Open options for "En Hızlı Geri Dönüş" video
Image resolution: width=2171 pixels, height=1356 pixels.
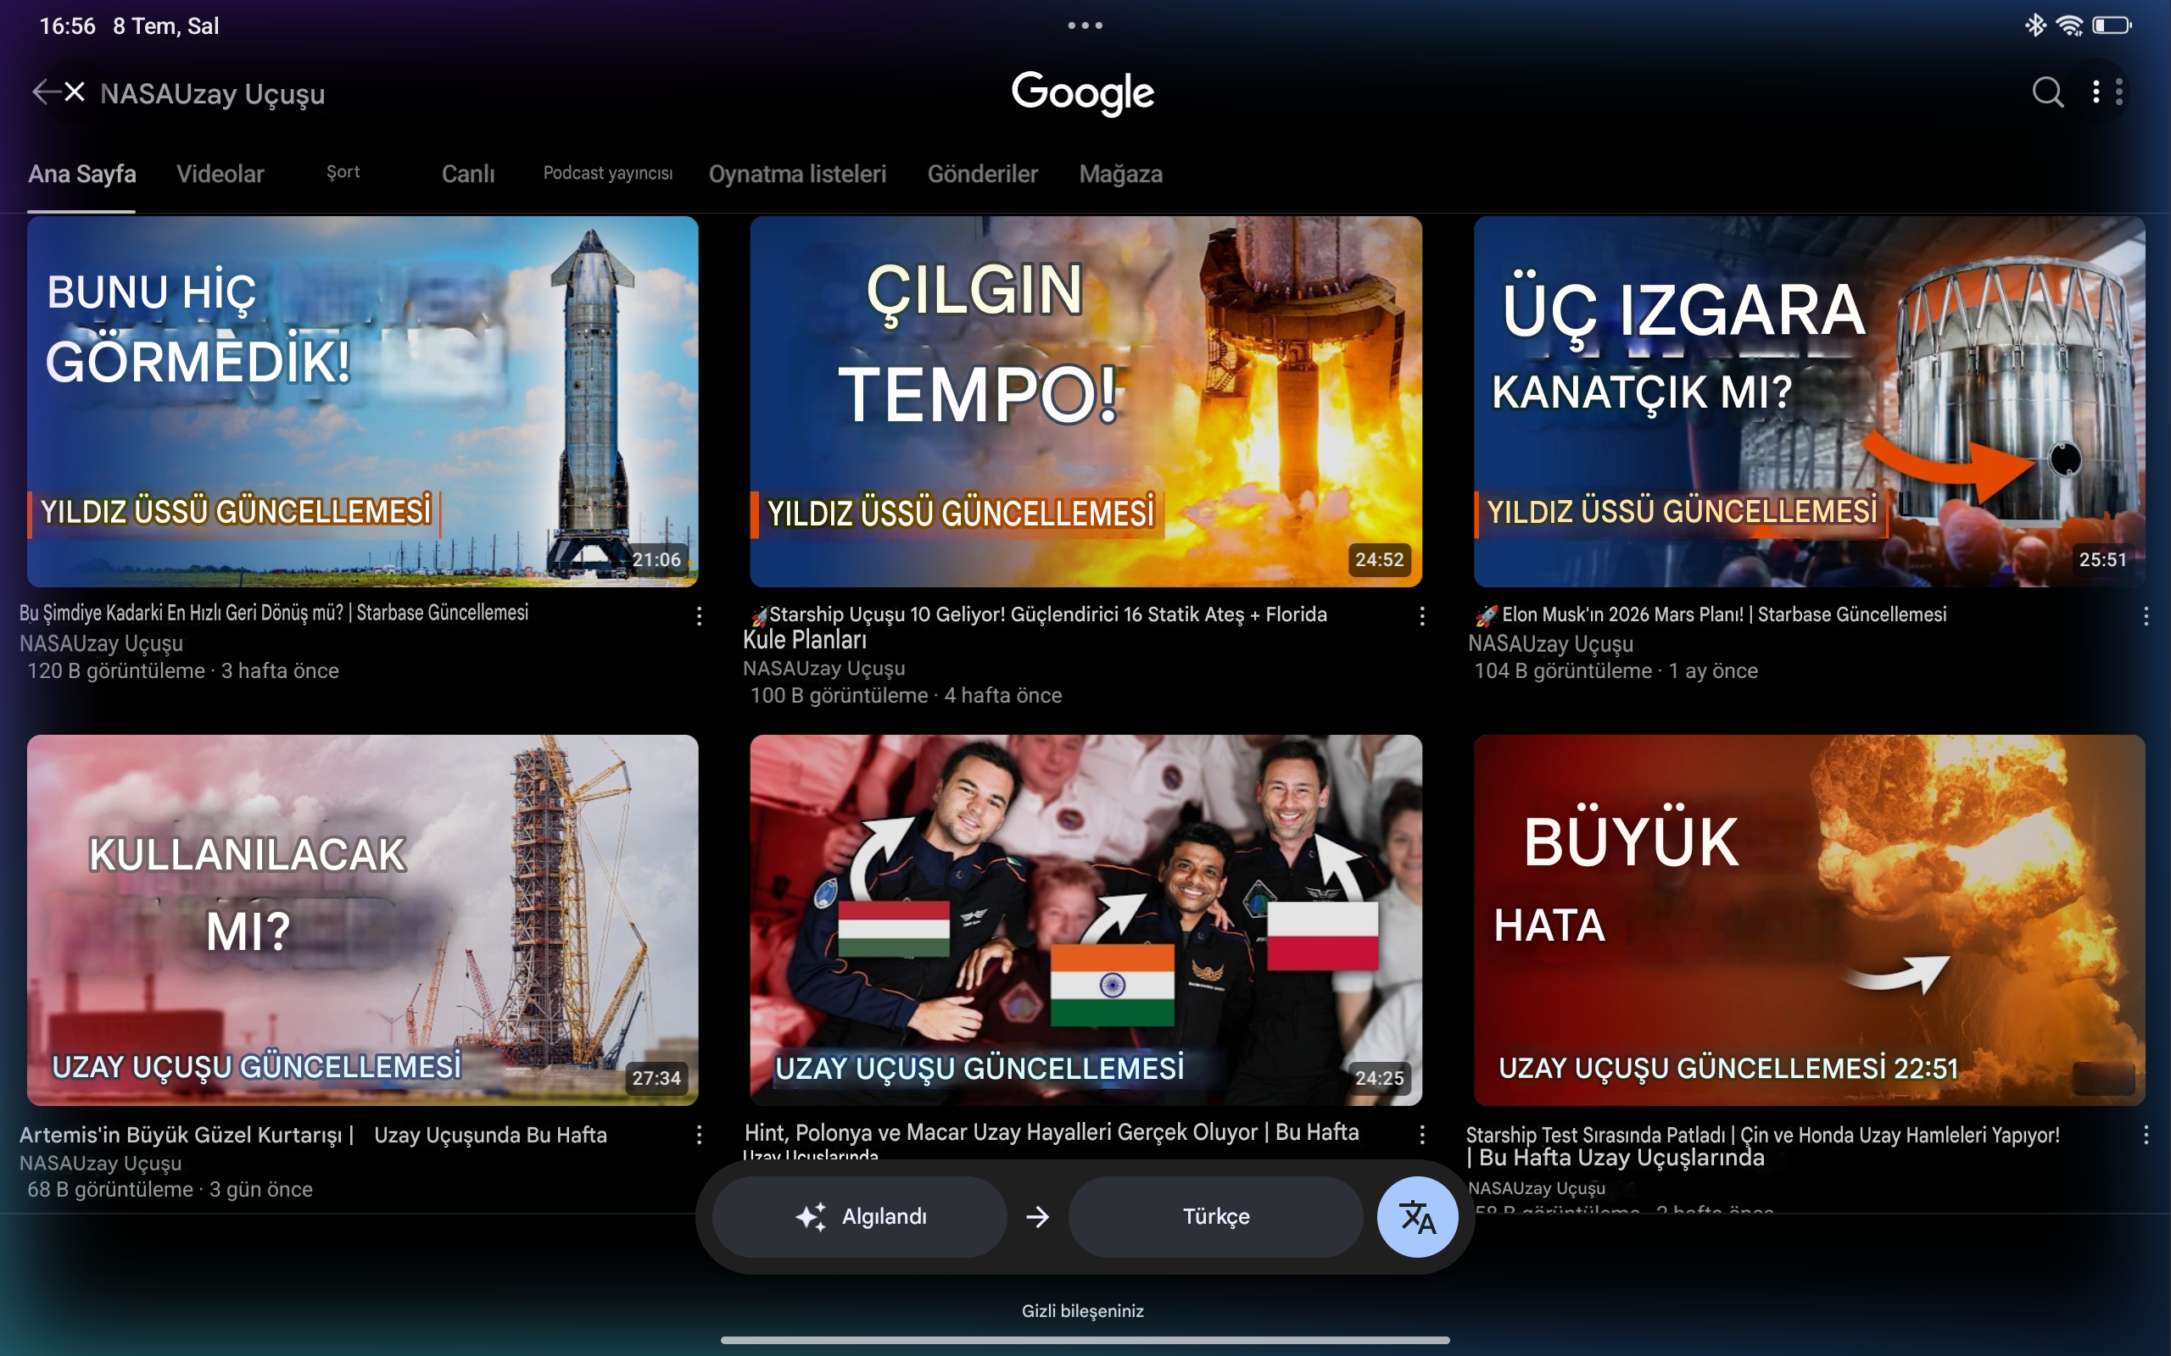[x=699, y=615]
